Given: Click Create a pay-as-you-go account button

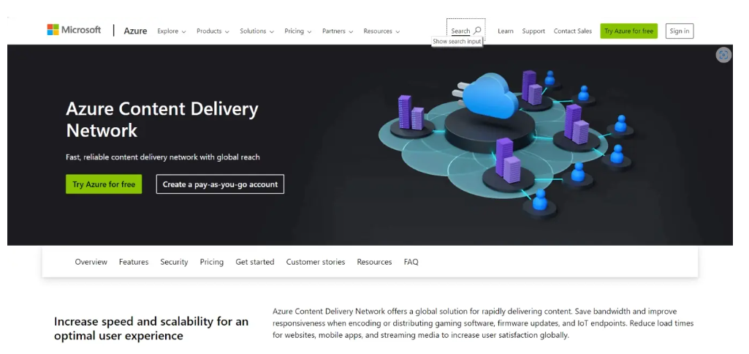Looking at the screenshot, I should pyautogui.click(x=220, y=184).
